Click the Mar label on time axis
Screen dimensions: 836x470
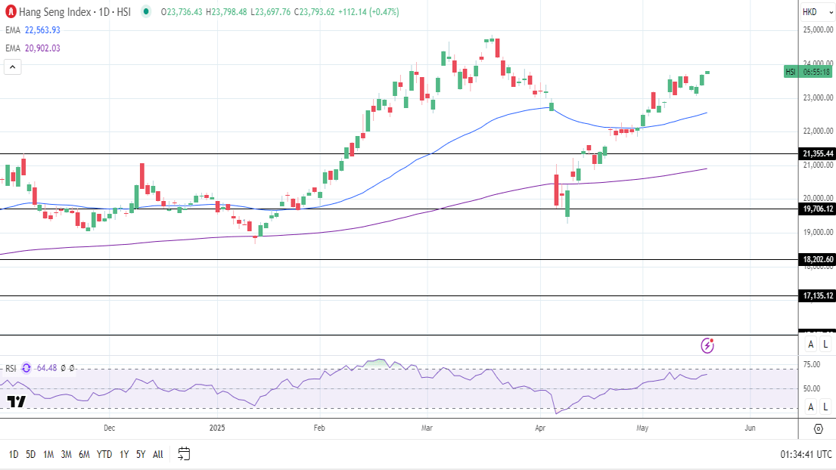click(427, 428)
